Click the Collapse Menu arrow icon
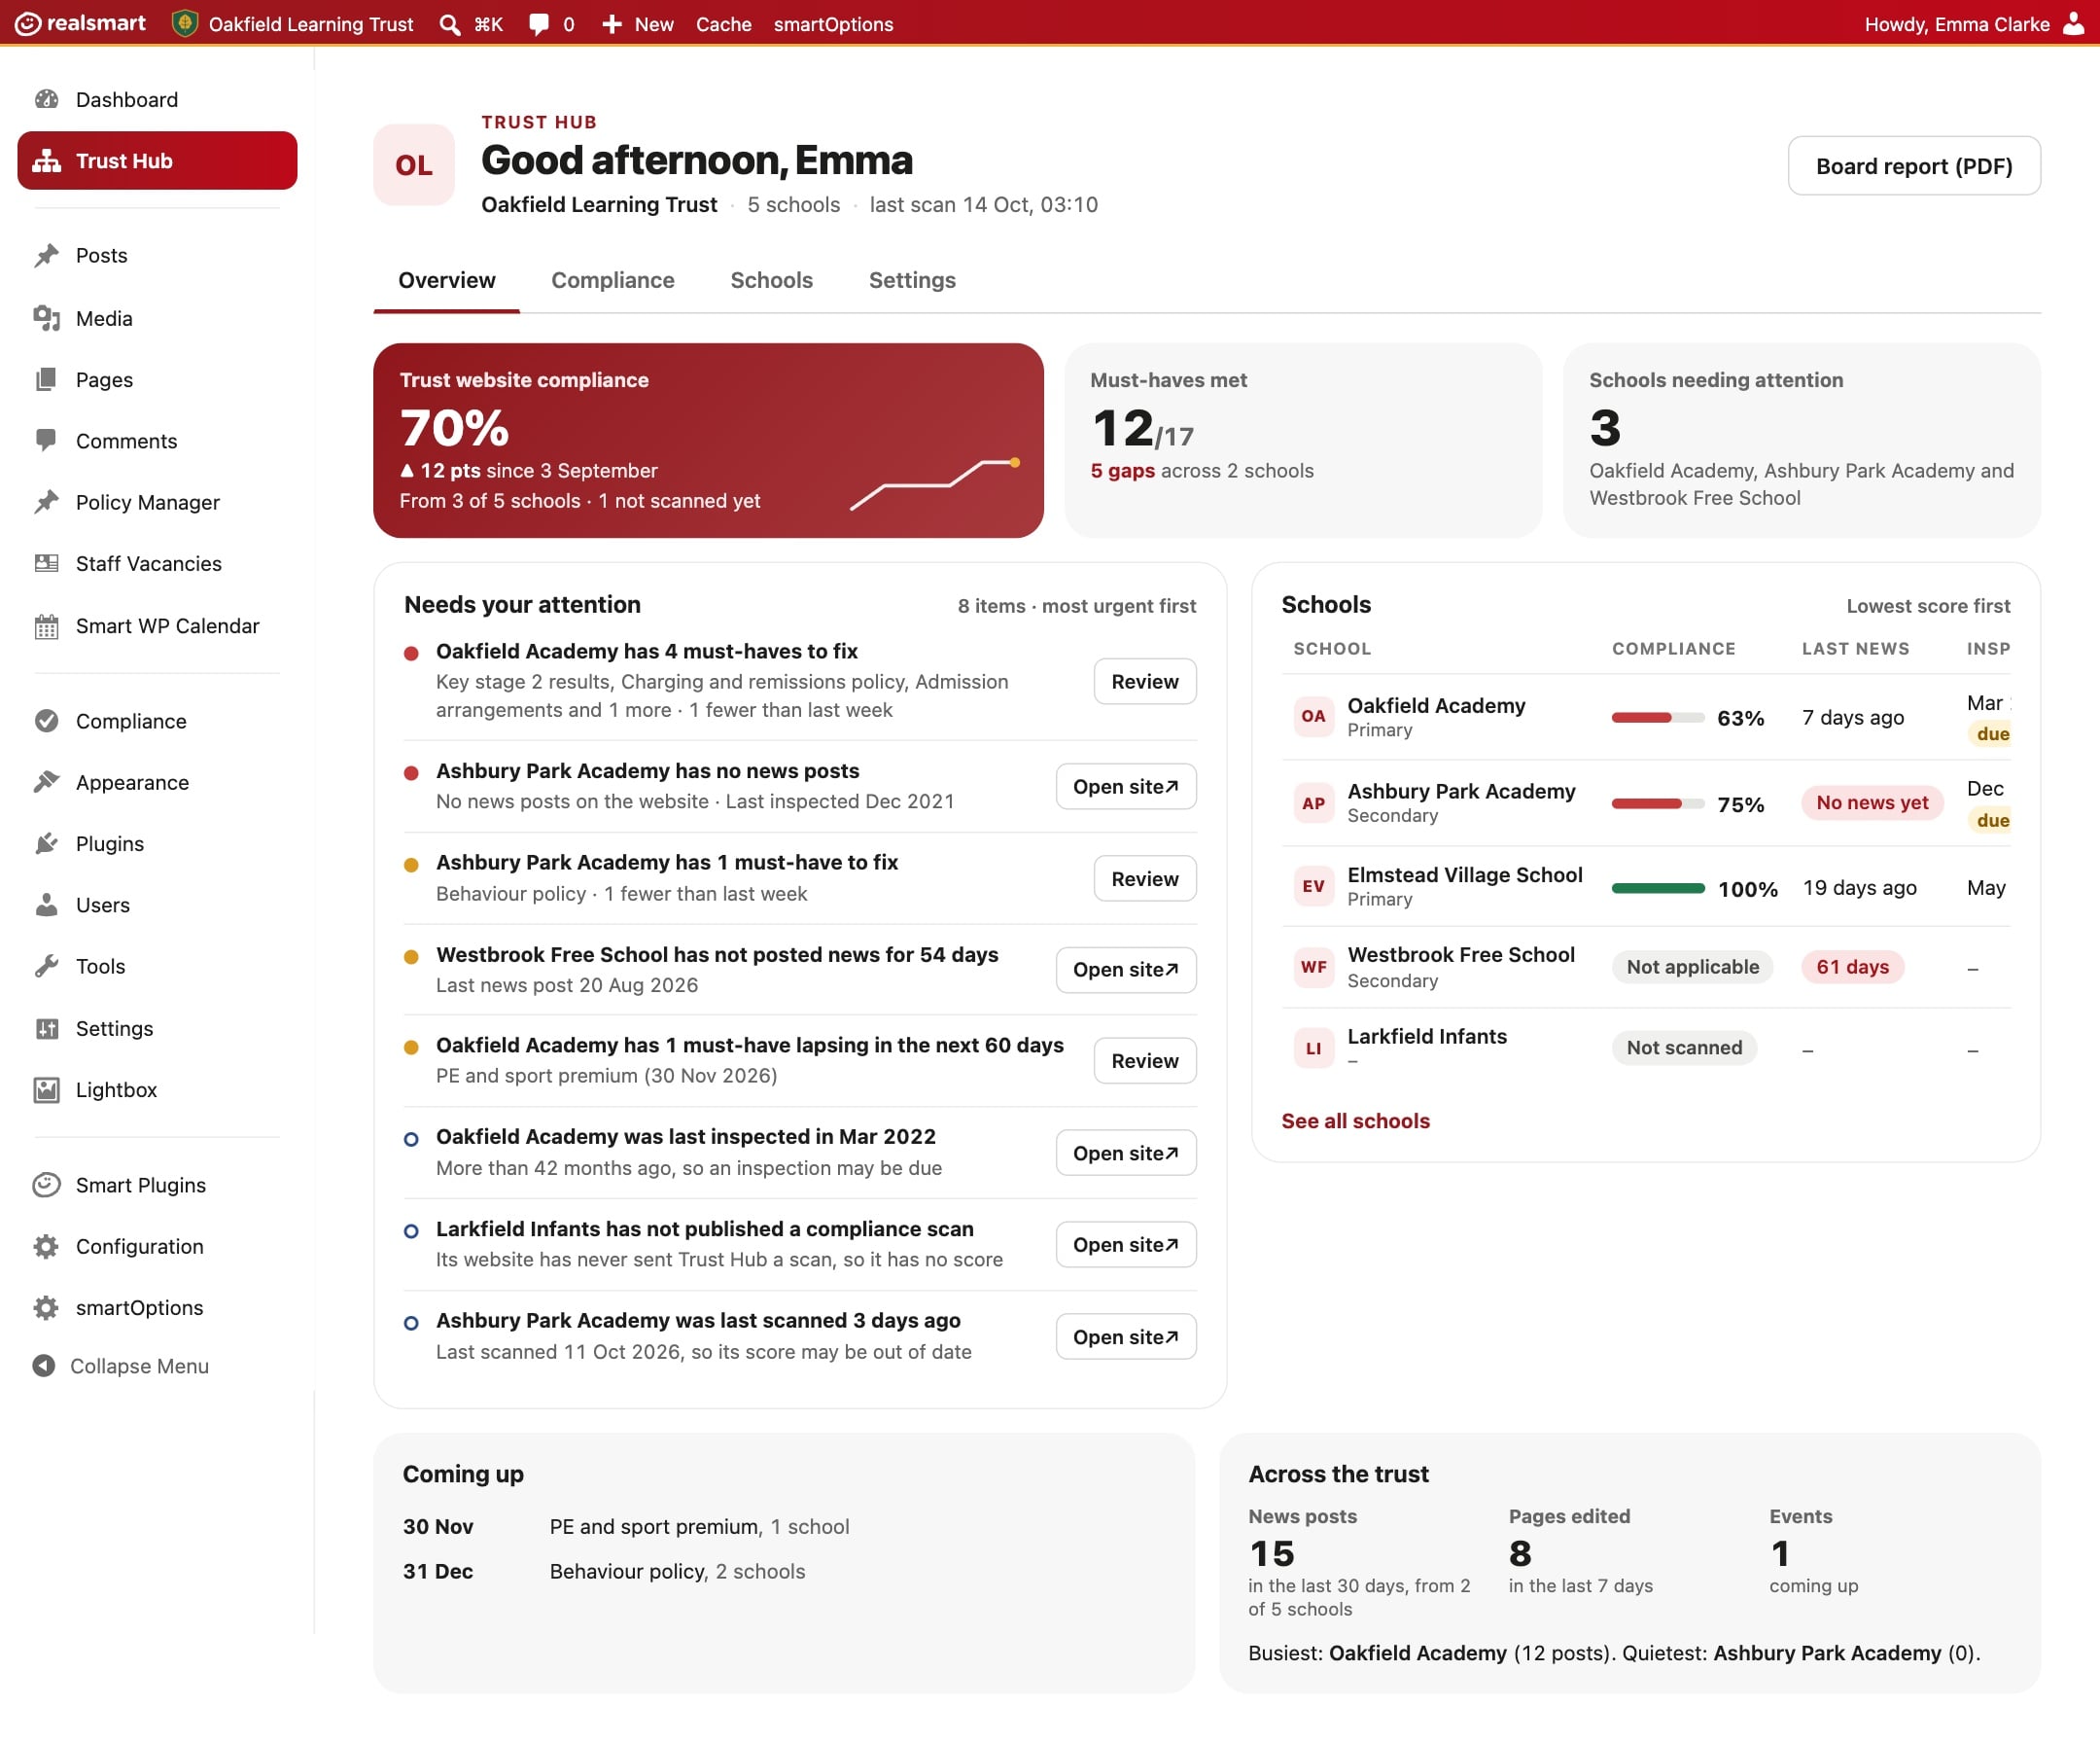 click(44, 1366)
